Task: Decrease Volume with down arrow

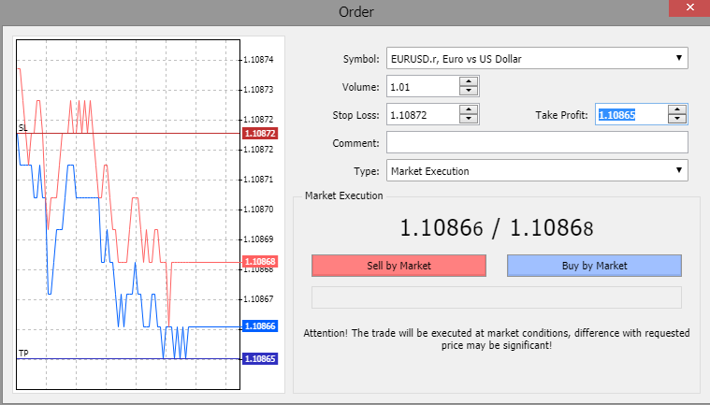Action: click(x=469, y=91)
